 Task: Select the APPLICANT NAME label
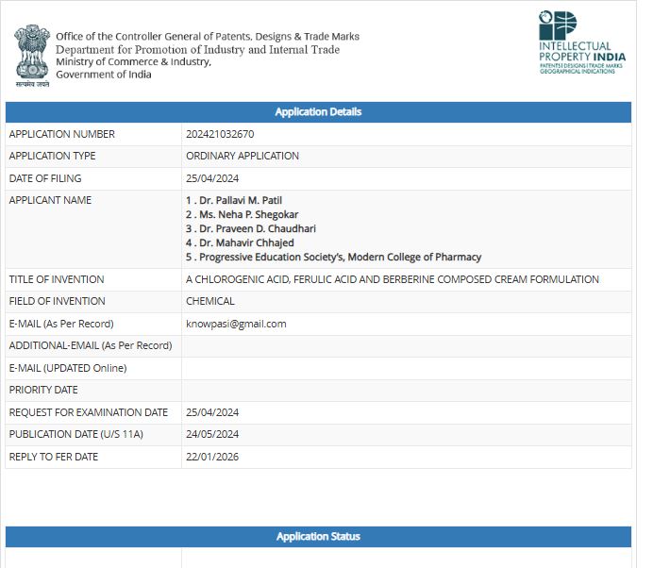pos(50,200)
